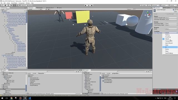Click the Step frame button
This screenshot has height=100, width=178.
92,6
